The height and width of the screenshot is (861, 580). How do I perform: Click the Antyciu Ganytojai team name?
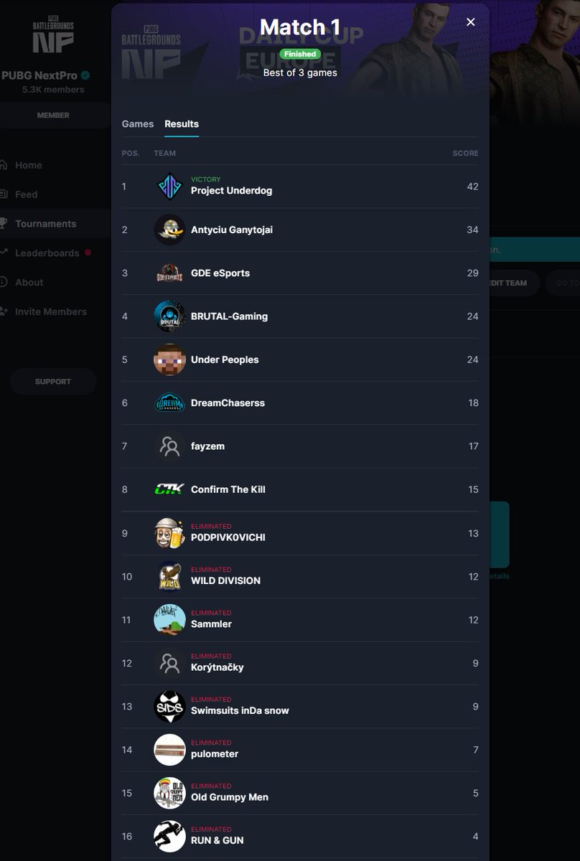tap(232, 230)
